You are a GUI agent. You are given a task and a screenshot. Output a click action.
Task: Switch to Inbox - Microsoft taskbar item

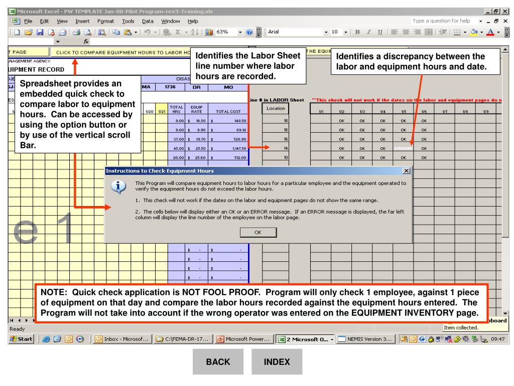[x=122, y=339]
